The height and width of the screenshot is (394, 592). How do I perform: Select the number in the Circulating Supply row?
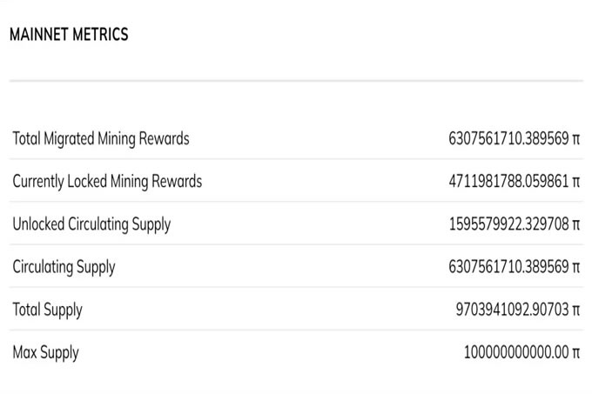(508, 267)
